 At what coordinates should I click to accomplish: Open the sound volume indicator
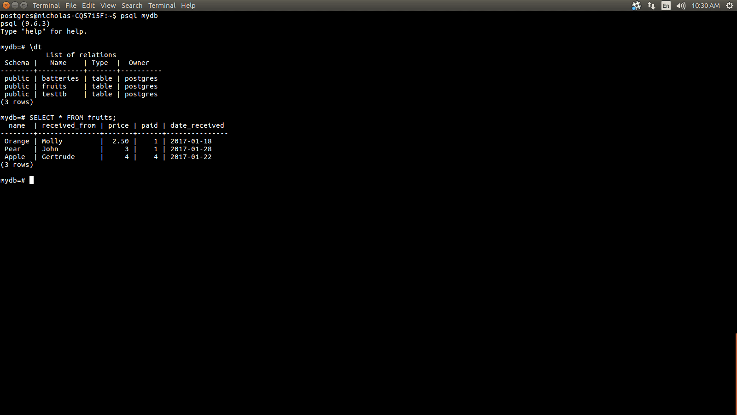pyautogui.click(x=681, y=6)
